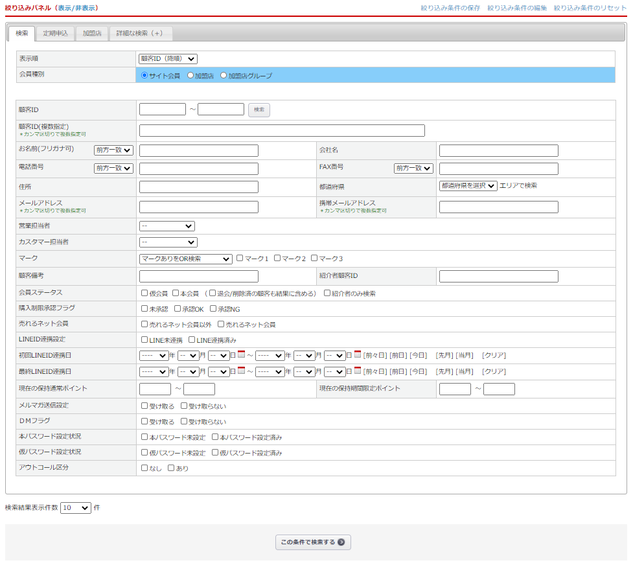Open start-date calendar icon for 最終LINEID連携日
Image resolution: width=633 pixels, height=565 pixels.
coord(241,371)
